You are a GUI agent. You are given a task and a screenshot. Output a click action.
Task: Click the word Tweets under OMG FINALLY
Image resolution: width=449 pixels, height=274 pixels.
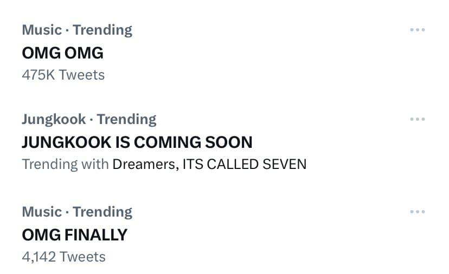(x=82, y=256)
